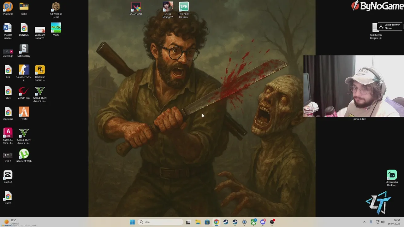Open the watch Chrome shortcut
This screenshot has height=227, width=404.
click(8, 198)
